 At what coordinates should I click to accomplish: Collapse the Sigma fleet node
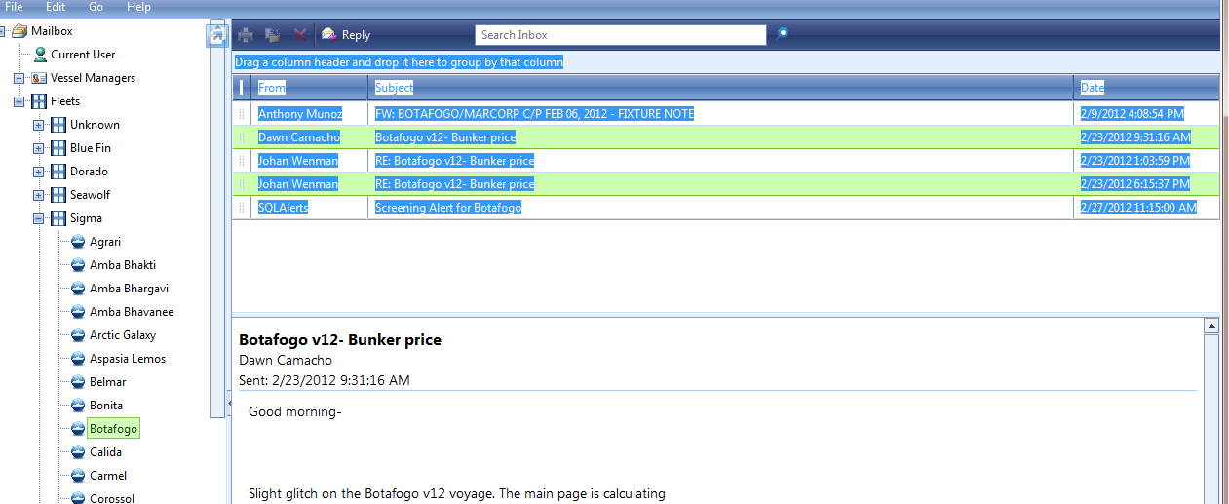(x=38, y=218)
